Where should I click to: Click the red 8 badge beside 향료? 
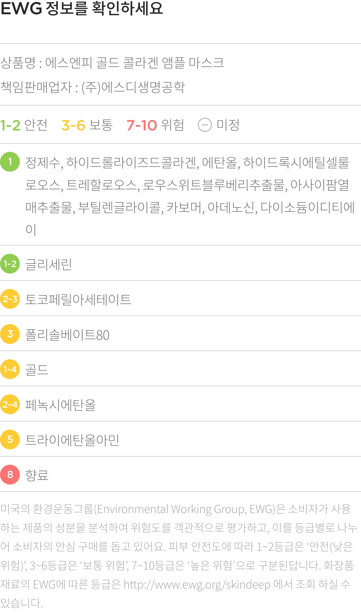[10, 475]
